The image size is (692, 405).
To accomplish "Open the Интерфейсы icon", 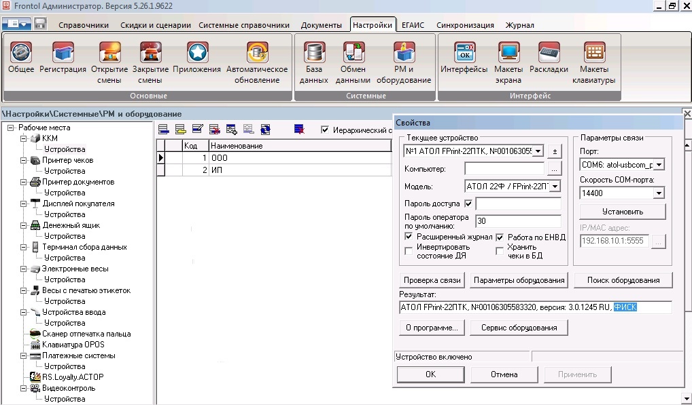I will click(464, 57).
